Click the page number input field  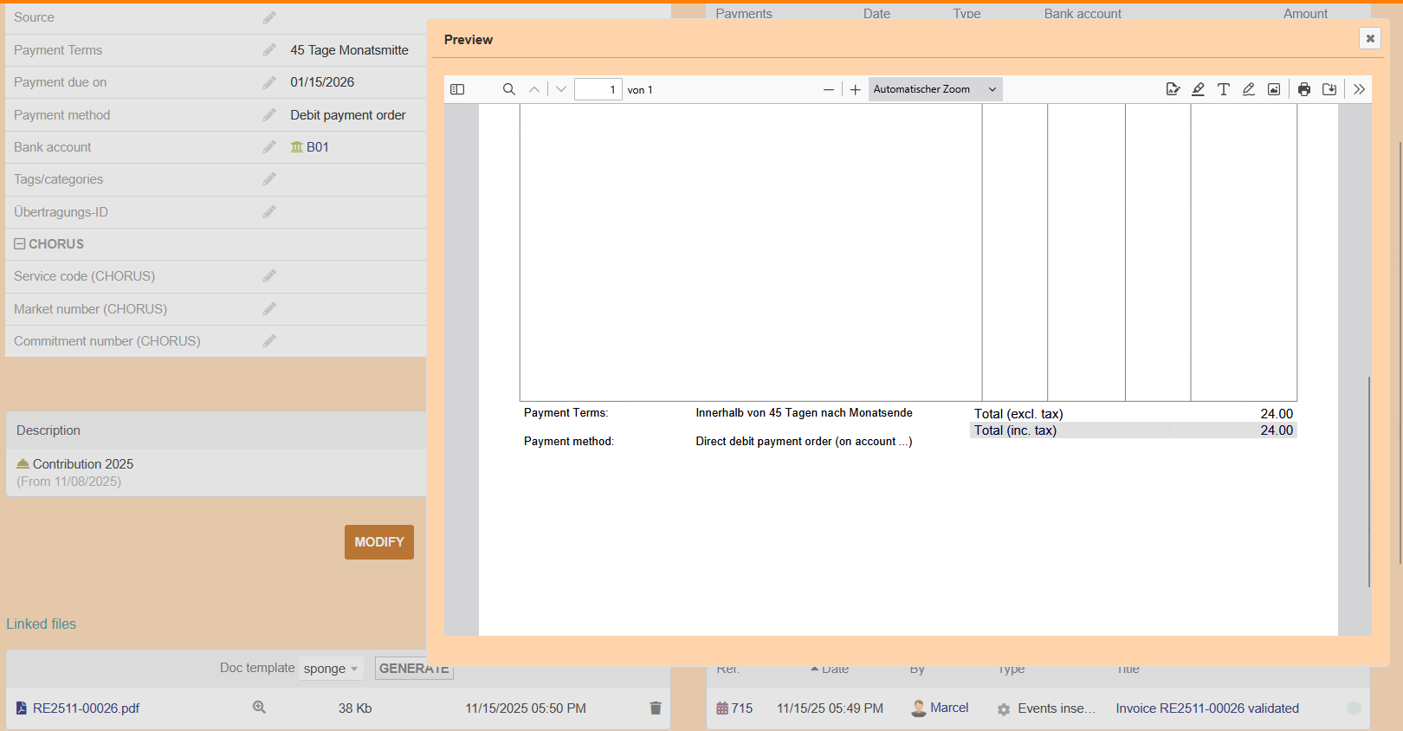(x=598, y=89)
